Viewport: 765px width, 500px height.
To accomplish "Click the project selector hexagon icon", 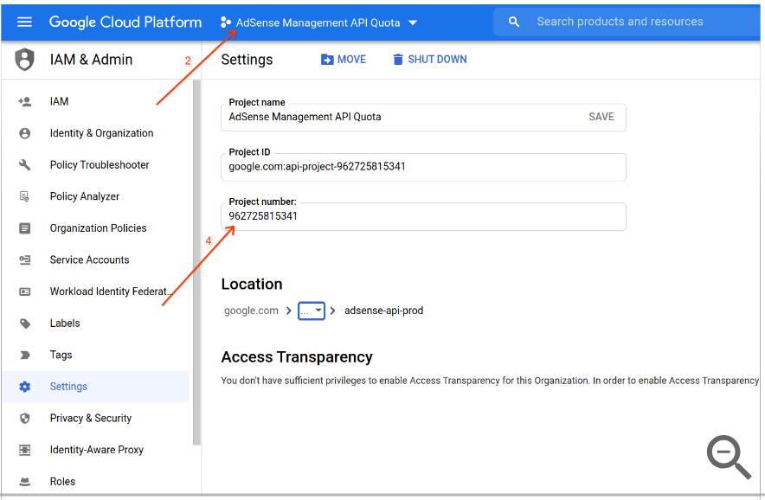I will [225, 22].
